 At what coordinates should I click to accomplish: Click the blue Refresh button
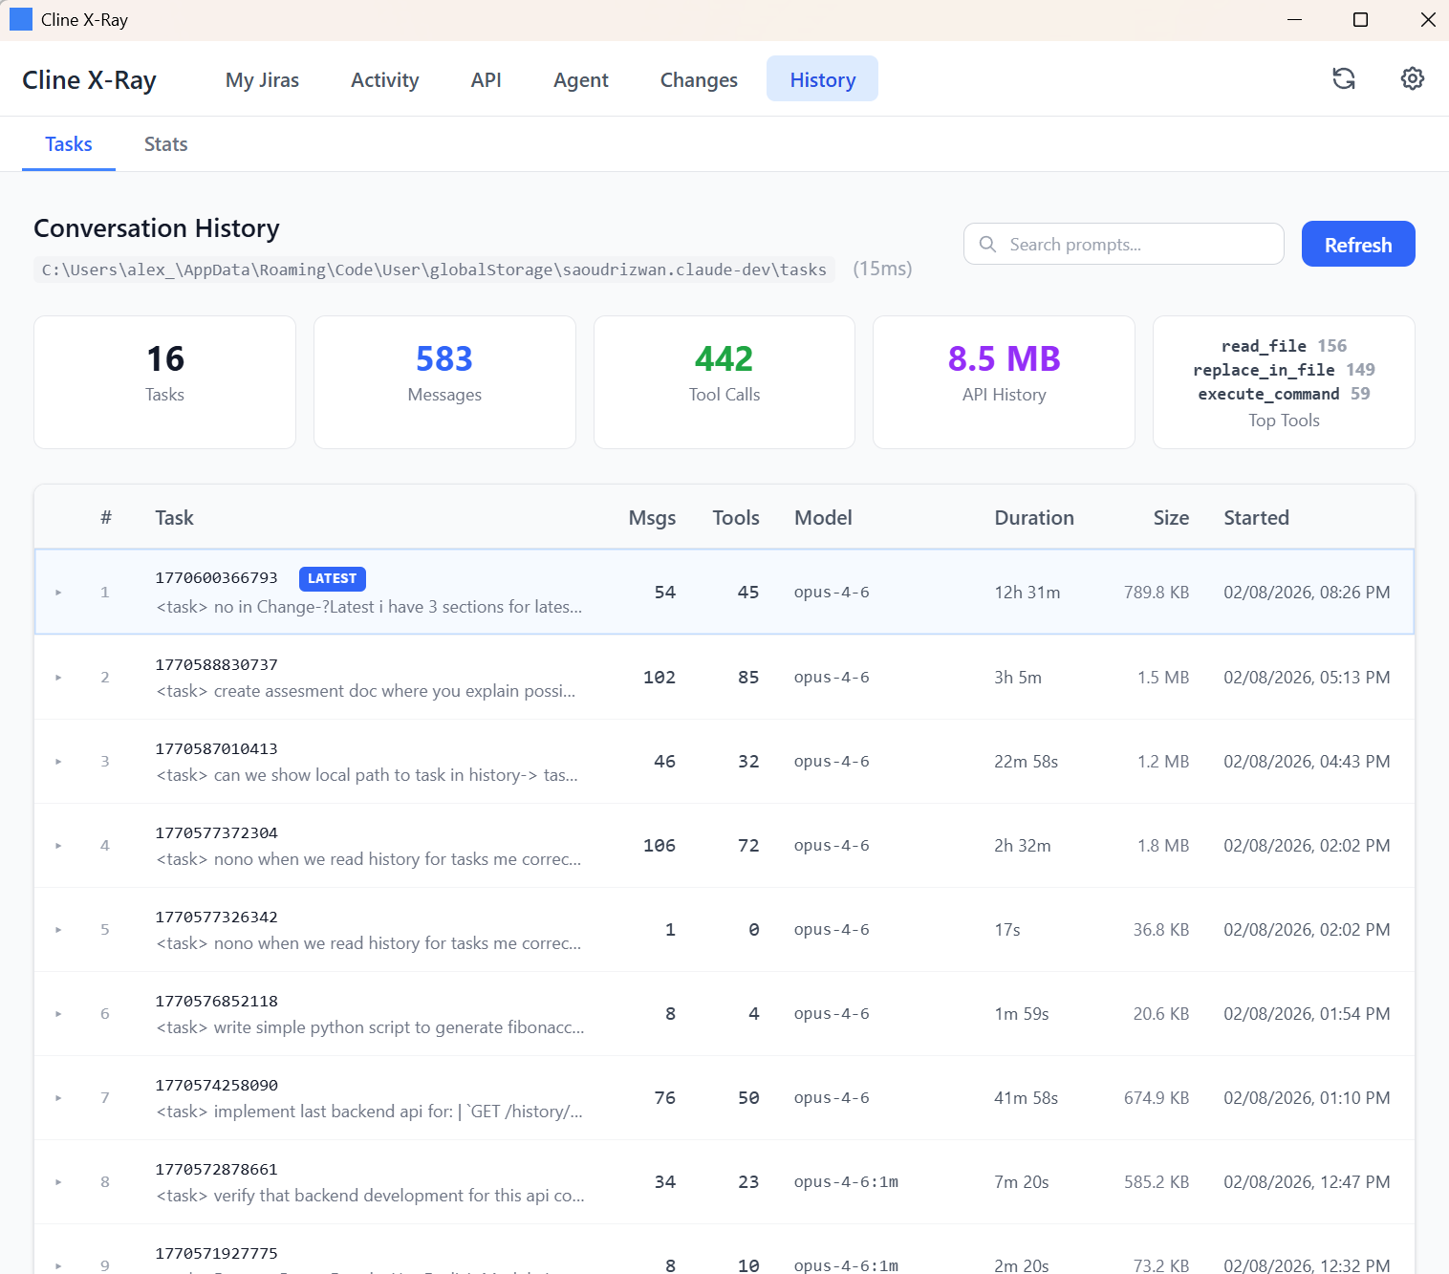click(x=1358, y=245)
